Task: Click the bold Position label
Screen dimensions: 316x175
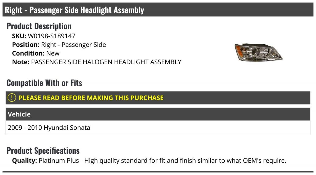Action: click(x=26, y=45)
